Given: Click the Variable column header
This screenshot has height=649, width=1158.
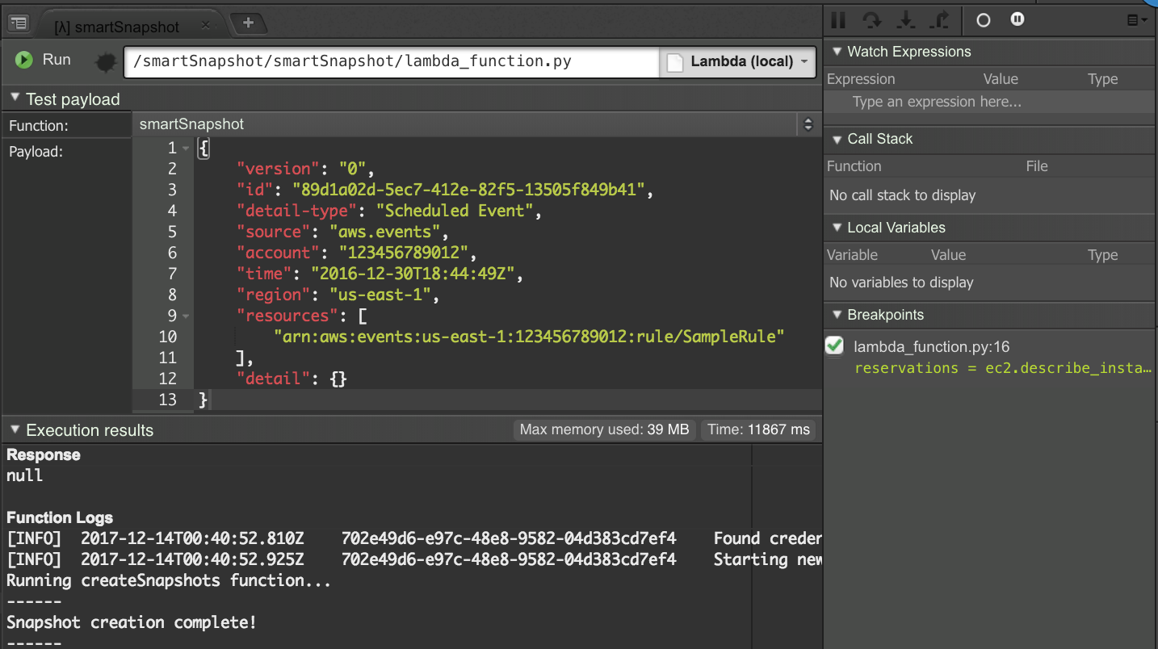Looking at the screenshot, I should click(852, 255).
